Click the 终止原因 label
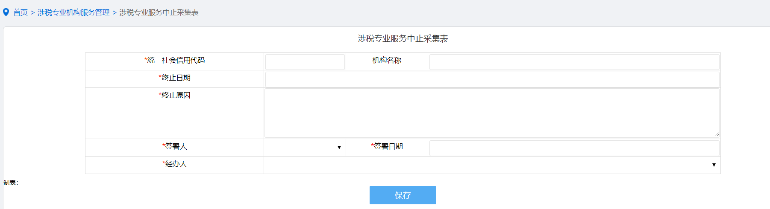Viewport: 770px width, 209px height. pos(175,96)
